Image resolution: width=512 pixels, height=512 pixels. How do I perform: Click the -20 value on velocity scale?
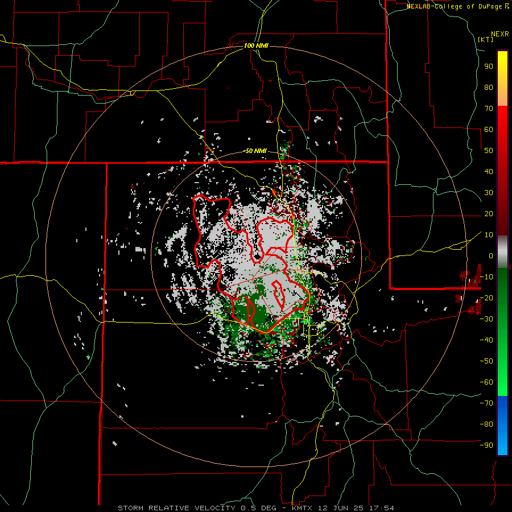point(486,298)
